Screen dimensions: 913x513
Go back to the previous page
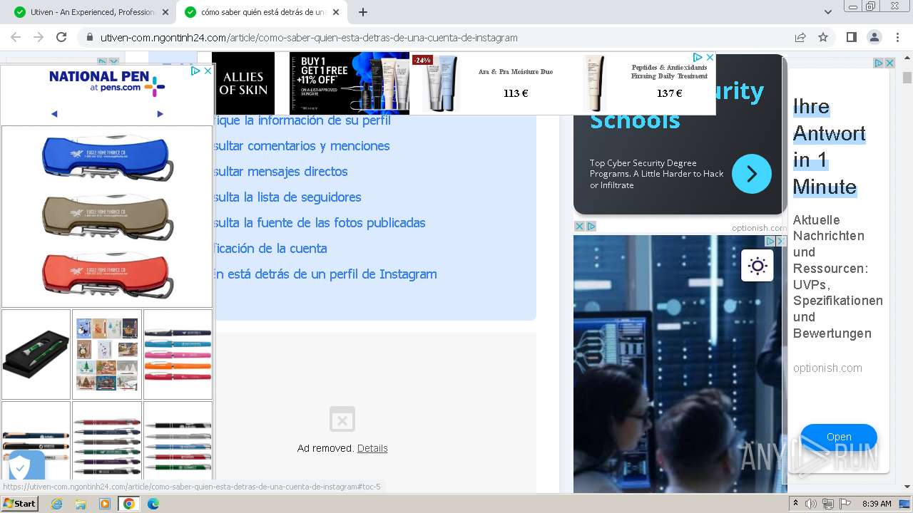tap(16, 37)
